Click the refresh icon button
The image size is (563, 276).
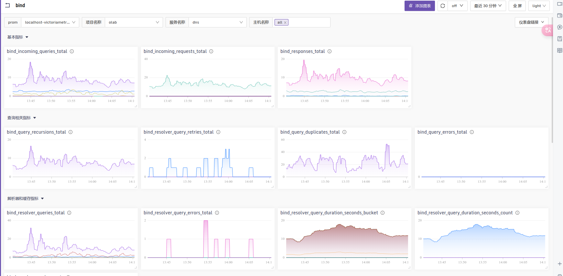443,6
